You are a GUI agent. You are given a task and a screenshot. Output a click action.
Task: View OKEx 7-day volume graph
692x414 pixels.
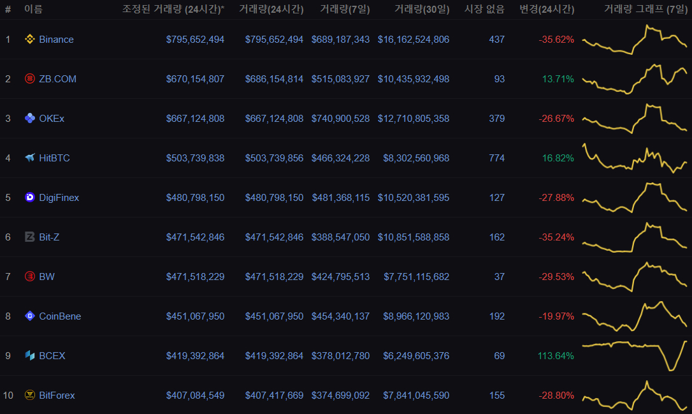(x=635, y=119)
